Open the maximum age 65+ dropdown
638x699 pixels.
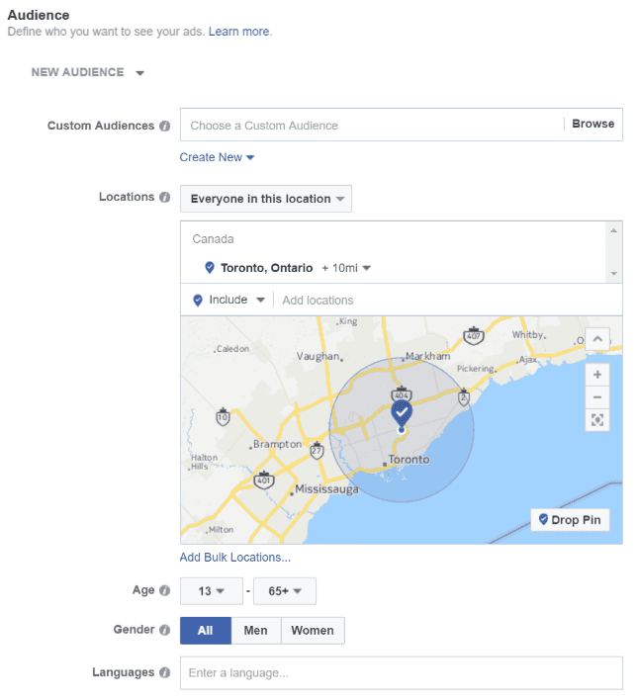[x=285, y=591]
